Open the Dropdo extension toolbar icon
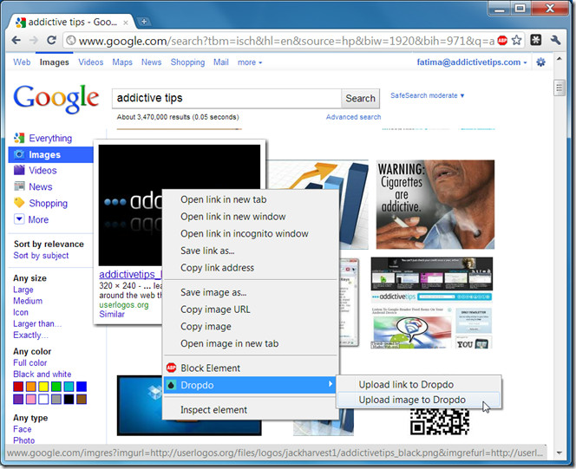 (535, 40)
